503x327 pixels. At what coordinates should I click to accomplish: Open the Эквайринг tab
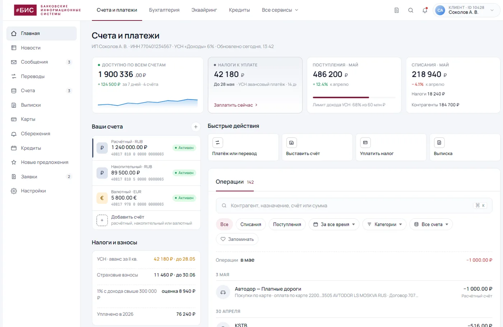[204, 10]
